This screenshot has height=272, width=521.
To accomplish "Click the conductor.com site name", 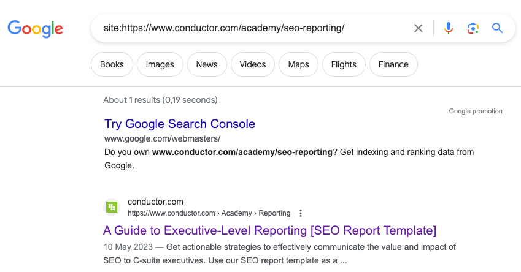I will (x=155, y=202).
